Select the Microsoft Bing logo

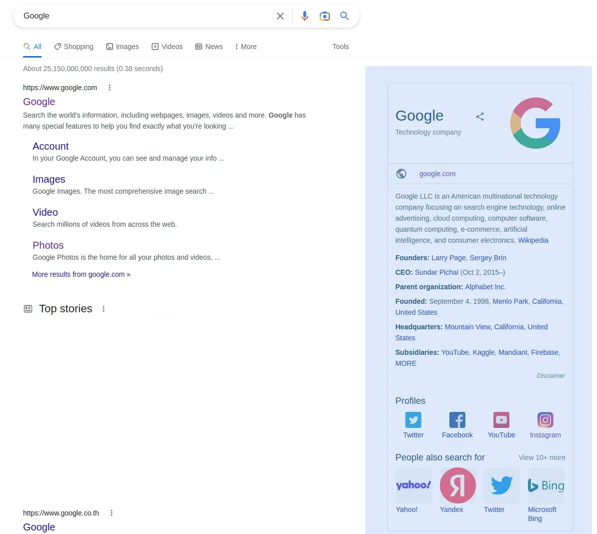(545, 485)
